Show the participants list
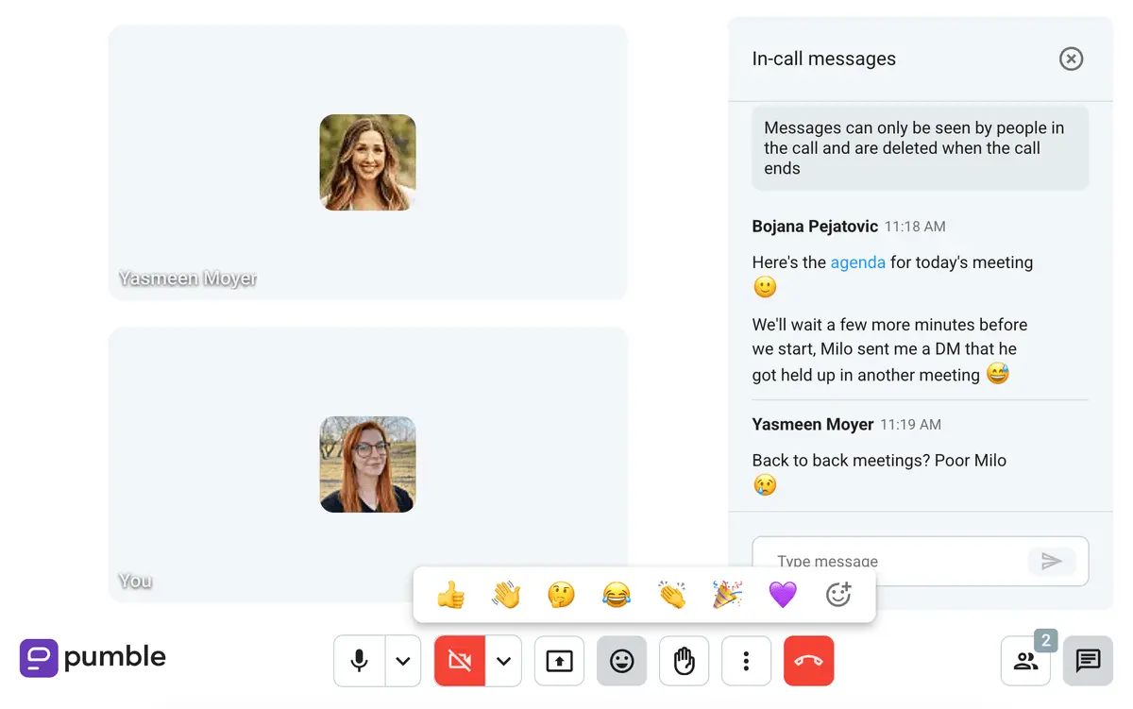Screen dimensions: 1133x709 click(x=1026, y=661)
